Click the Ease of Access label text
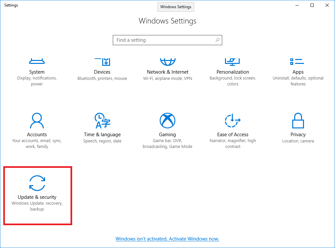 pyautogui.click(x=233, y=135)
